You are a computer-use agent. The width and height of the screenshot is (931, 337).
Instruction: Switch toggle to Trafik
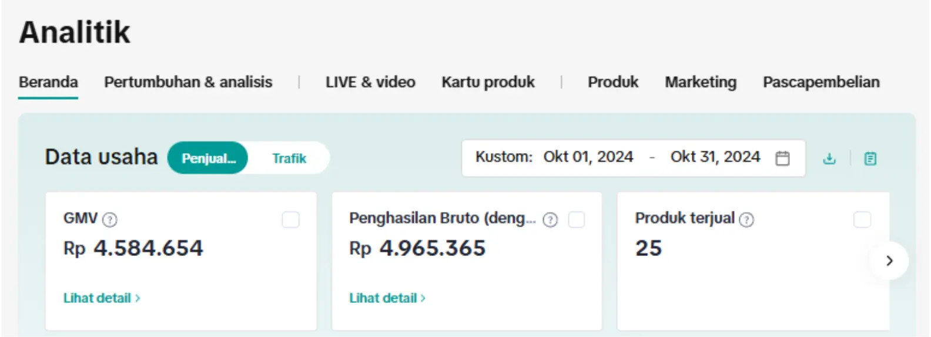(x=289, y=159)
